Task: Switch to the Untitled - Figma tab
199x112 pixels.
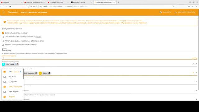Action: [81, 2]
